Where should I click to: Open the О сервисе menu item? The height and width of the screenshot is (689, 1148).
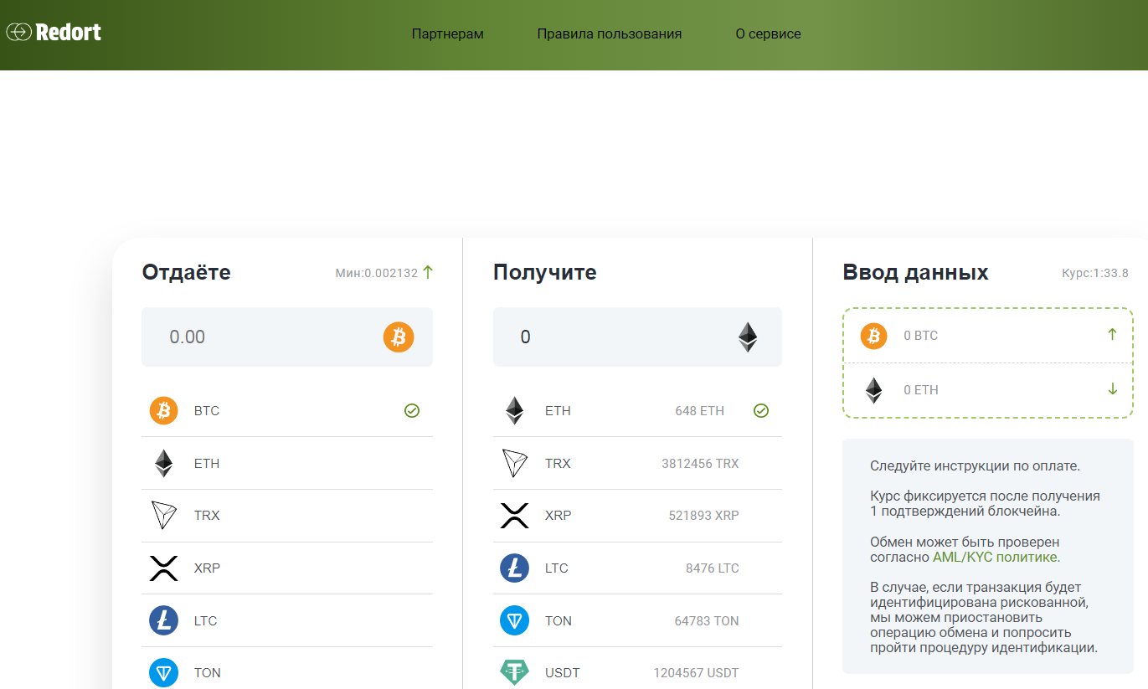[769, 34]
